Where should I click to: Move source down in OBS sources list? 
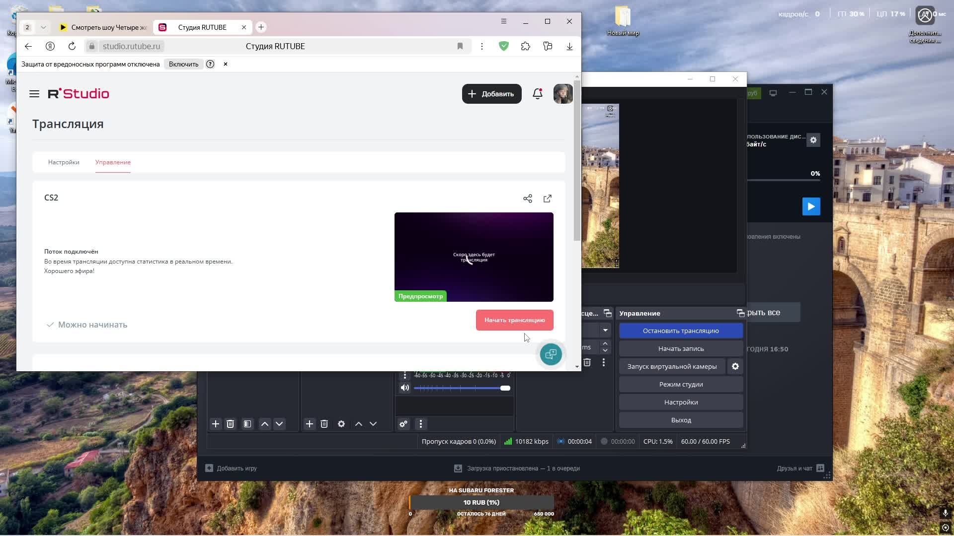(373, 424)
